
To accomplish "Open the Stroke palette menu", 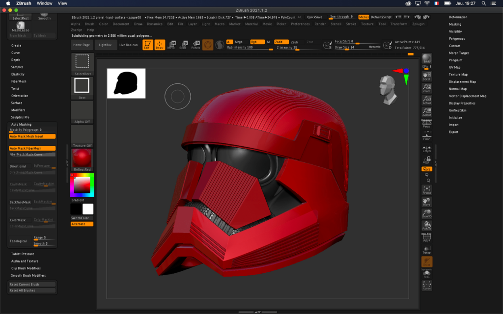I will point(351,24).
